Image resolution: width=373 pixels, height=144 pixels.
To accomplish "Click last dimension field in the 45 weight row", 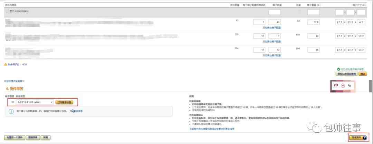I will (x=361, y=50).
